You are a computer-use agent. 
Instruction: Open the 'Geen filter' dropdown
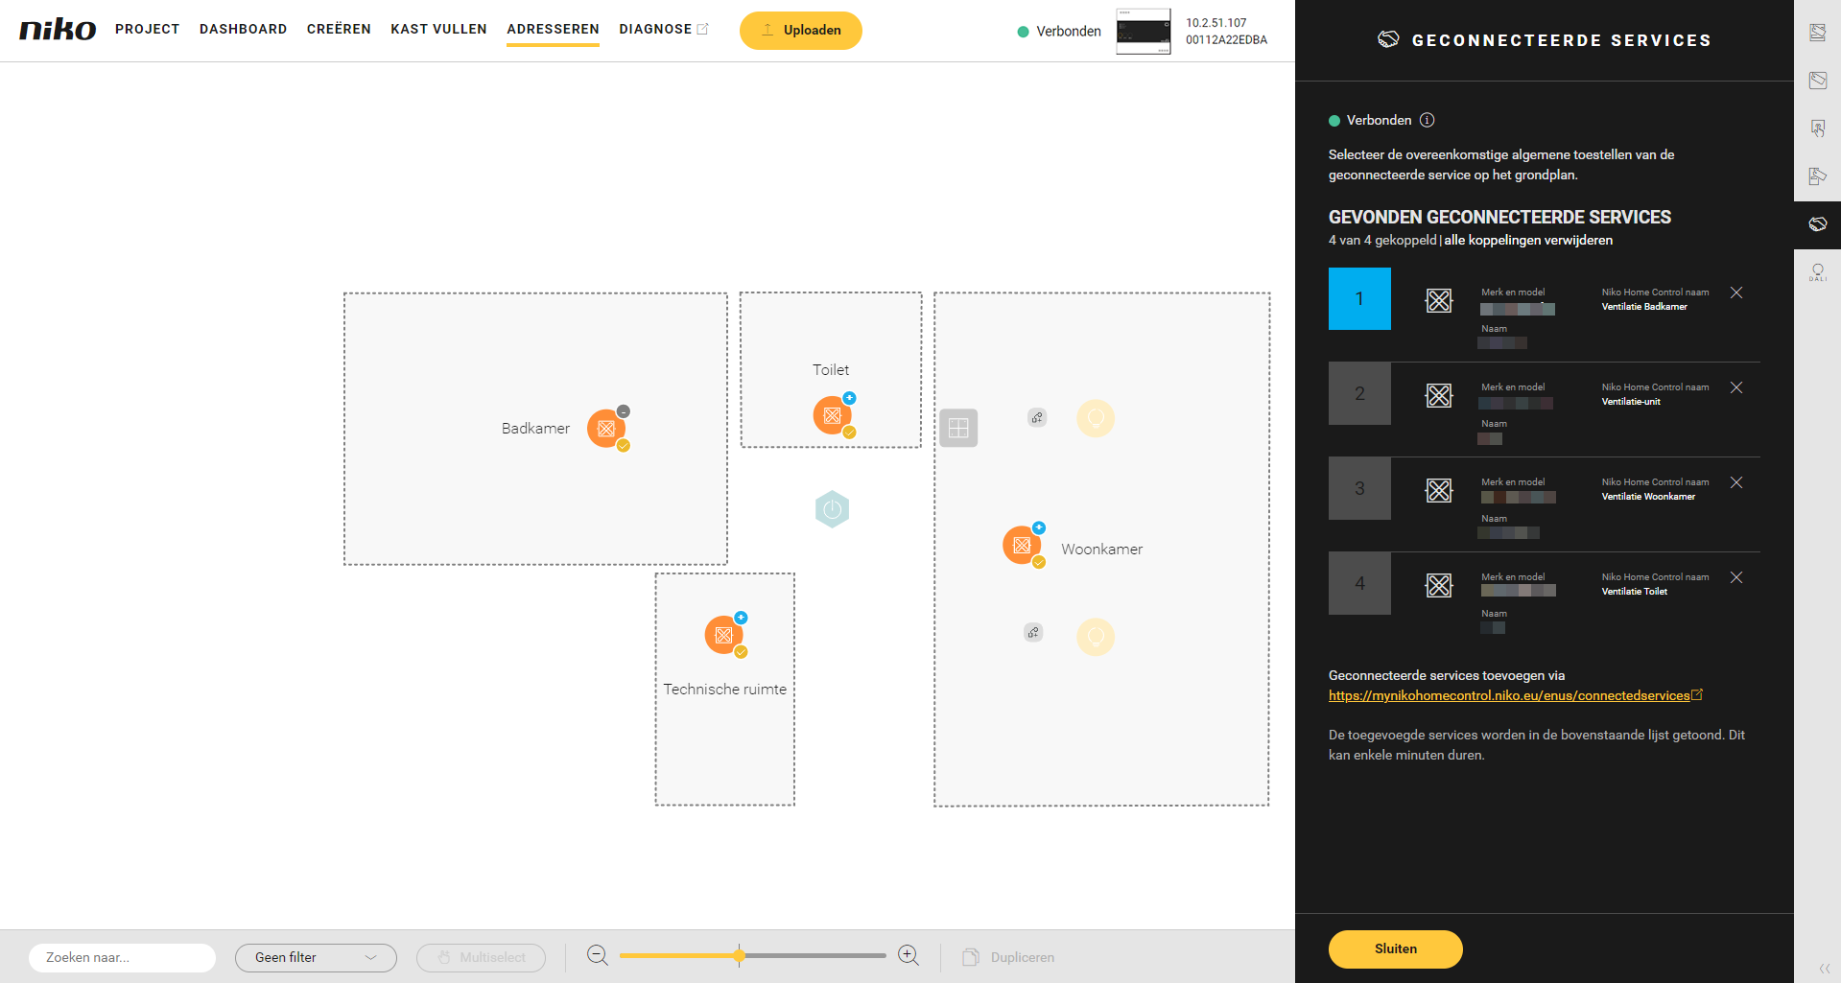pyautogui.click(x=316, y=957)
